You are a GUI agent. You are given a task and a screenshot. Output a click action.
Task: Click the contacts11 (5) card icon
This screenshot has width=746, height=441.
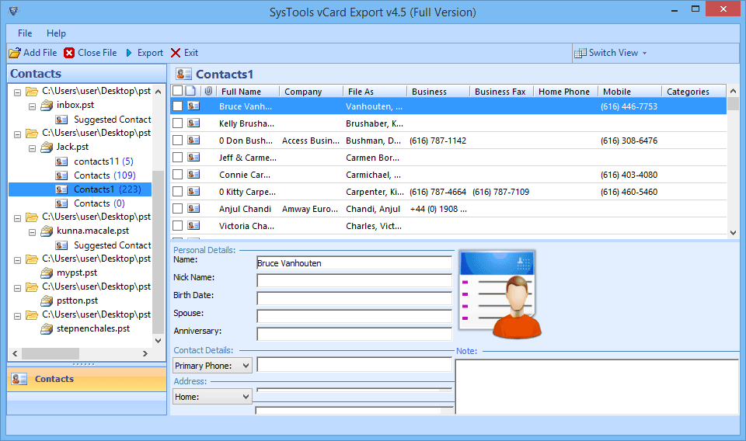point(61,161)
